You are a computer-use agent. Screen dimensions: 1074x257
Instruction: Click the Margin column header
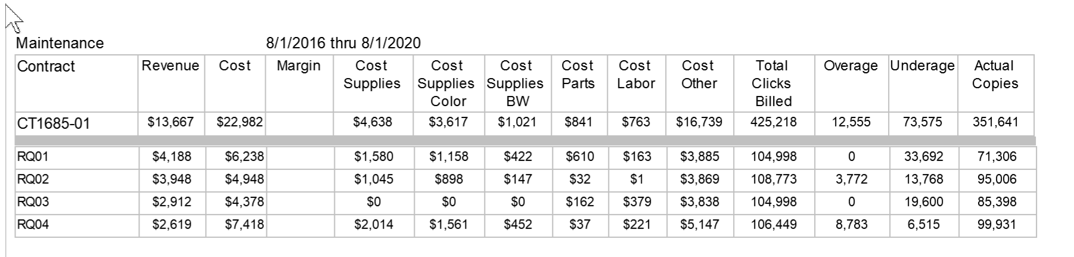(299, 66)
